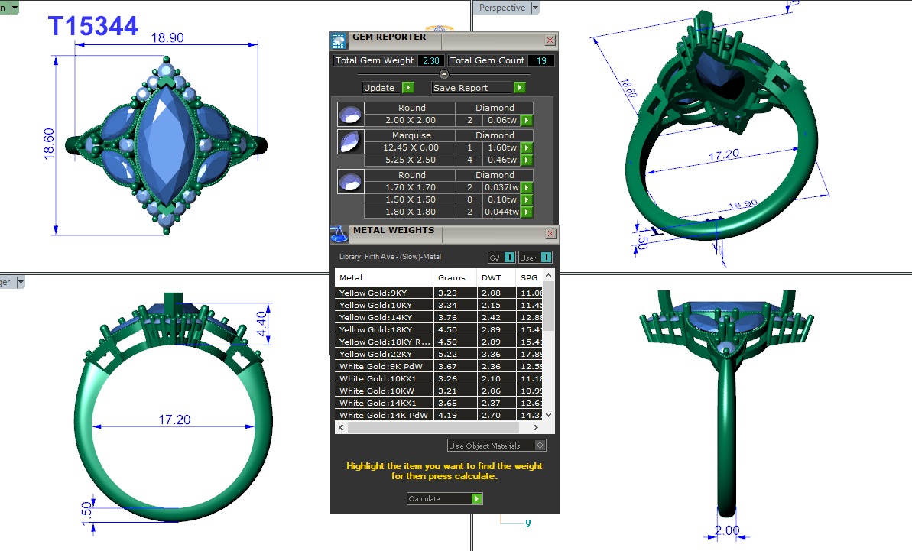Click arrow beside 0.06tw round diamond row
912x551 pixels.
[x=527, y=121]
